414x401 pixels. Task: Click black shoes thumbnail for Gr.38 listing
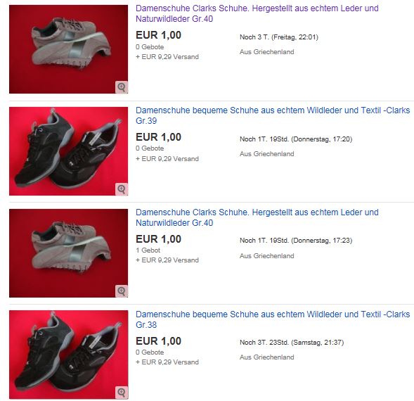[x=68, y=355]
